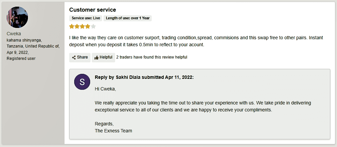Select the Service use: Live tag
The height and width of the screenshot is (147, 337).
(86, 18)
